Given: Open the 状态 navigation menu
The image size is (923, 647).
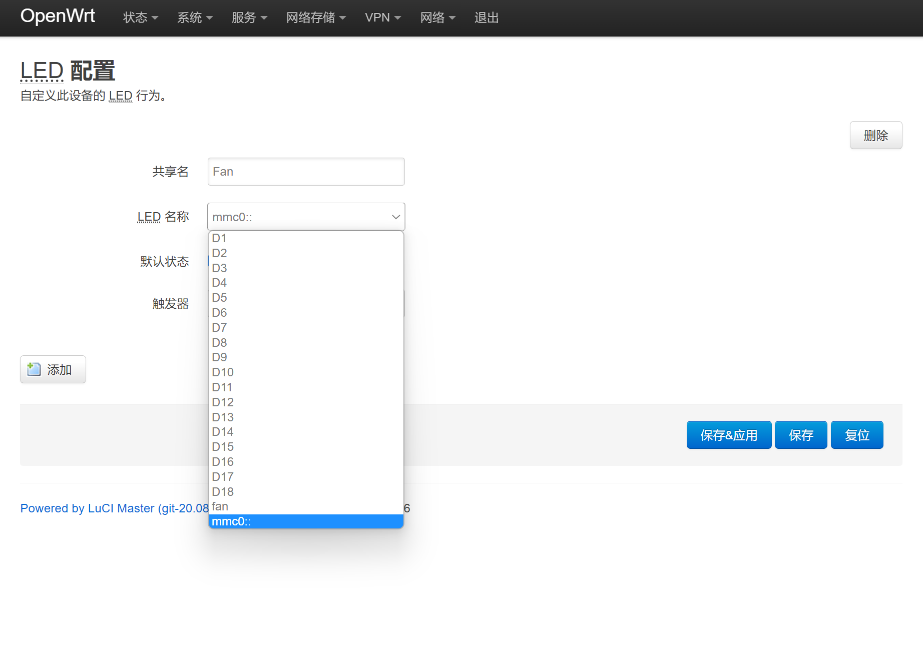Looking at the screenshot, I should click(140, 18).
